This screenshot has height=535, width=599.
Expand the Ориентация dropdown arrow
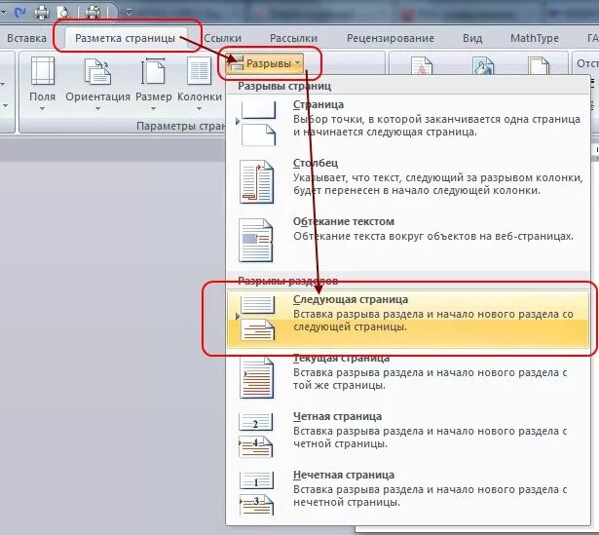pyautogui.click(x=97, y=109)
